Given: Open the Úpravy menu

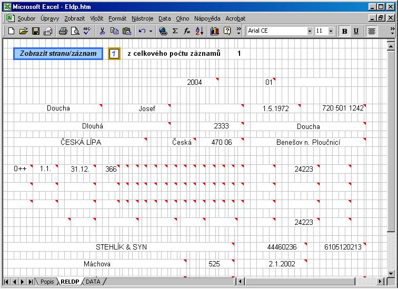Looking at the screenshot, I should point(49,18).
